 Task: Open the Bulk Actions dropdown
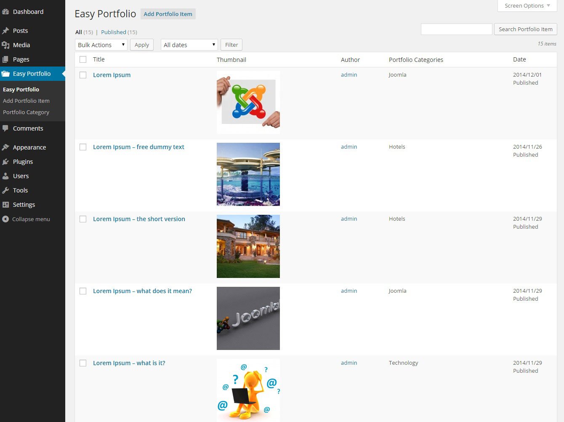(101, 45)
